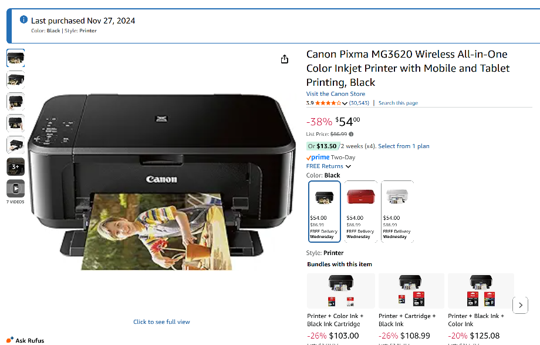The image size is (540, 345).
Task: Click the List Price info icon
Action: (x=352, y=135)
